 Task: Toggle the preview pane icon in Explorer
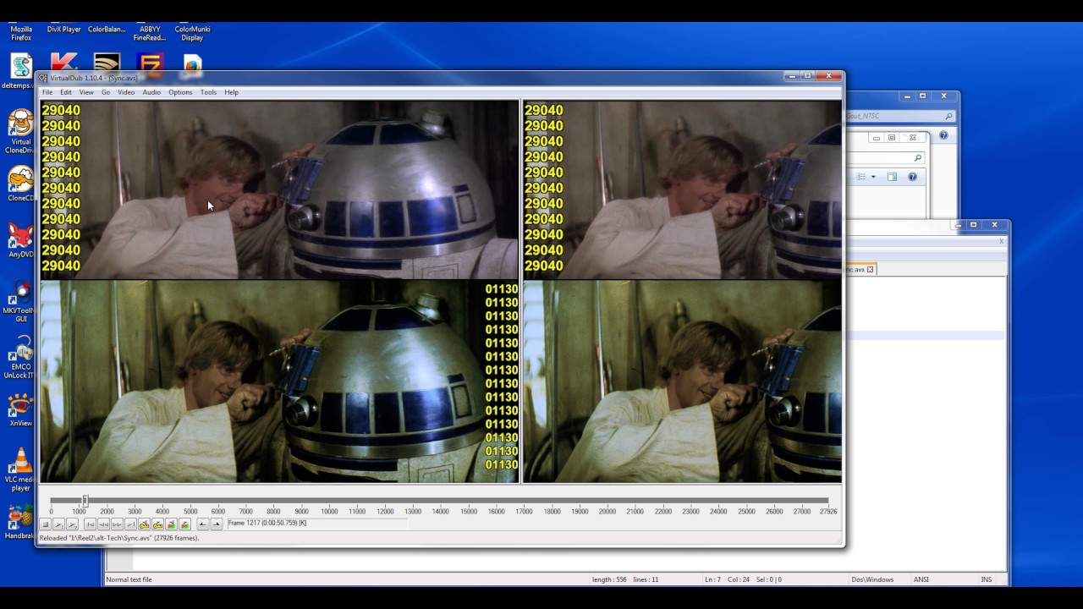pos(892,177)
